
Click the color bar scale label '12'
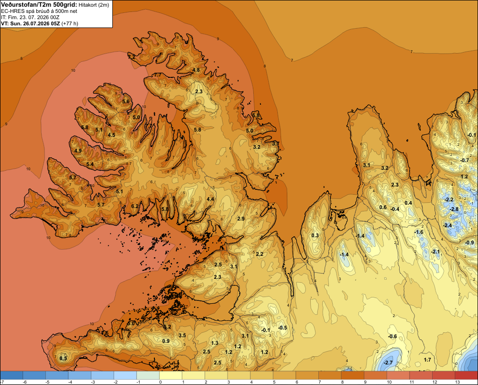point(435,382)
